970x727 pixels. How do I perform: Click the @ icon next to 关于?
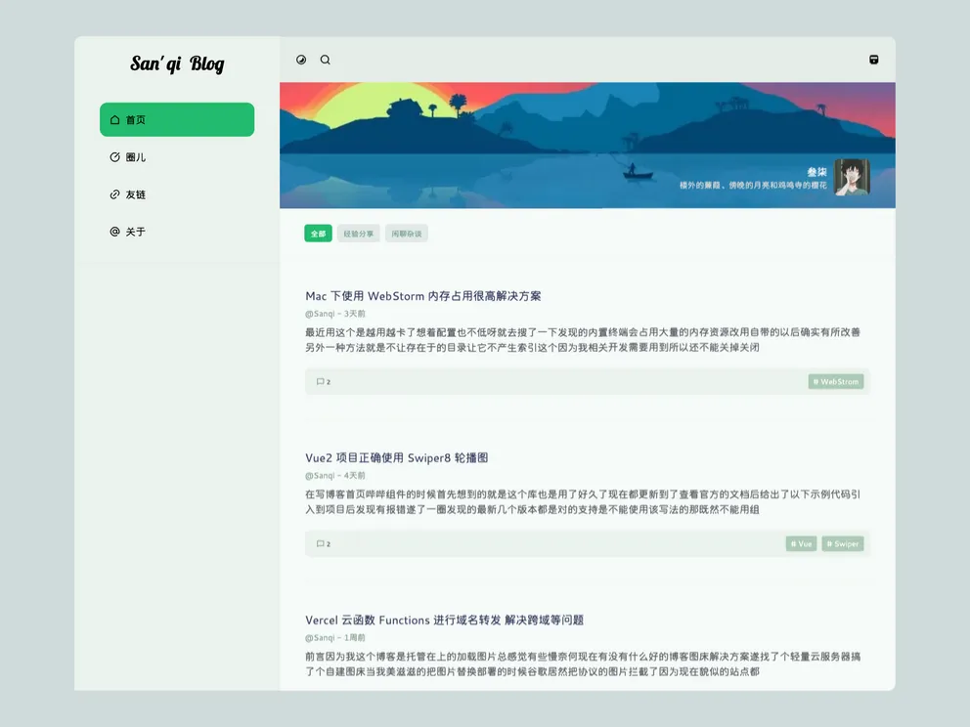112,232
